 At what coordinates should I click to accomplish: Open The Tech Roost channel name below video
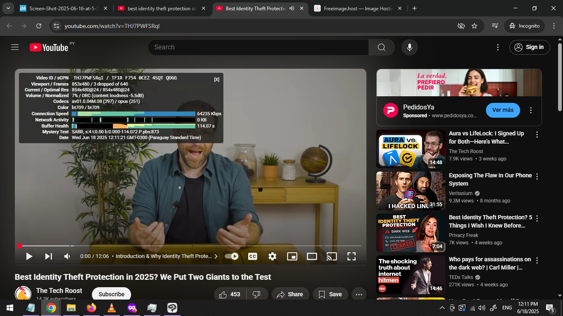point(59,290)
